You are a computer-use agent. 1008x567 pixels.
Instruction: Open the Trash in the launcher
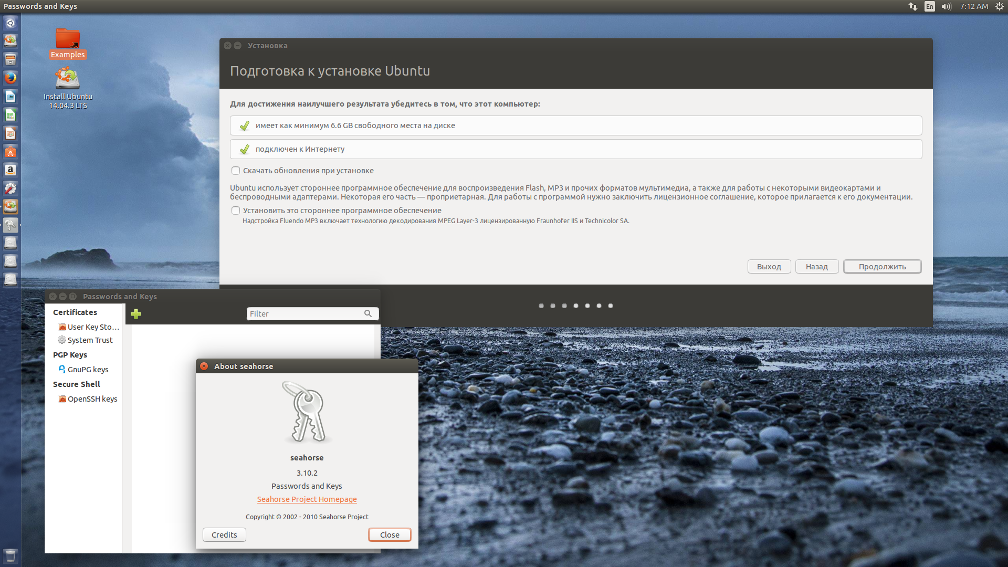tap(10, 555)
